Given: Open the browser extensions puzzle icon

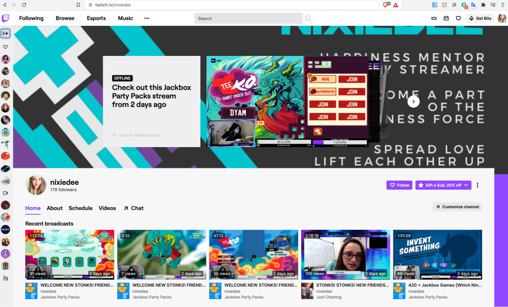Looking at the screenshot, I should coord(483,4).
